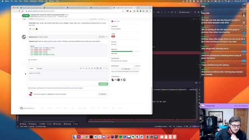Click the green Comment button
The height and width of the screenshot is (140, 249).
[103, 84]
